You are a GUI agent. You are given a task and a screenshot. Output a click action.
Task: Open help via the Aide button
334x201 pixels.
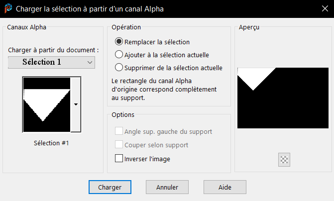tap(224, 187)
